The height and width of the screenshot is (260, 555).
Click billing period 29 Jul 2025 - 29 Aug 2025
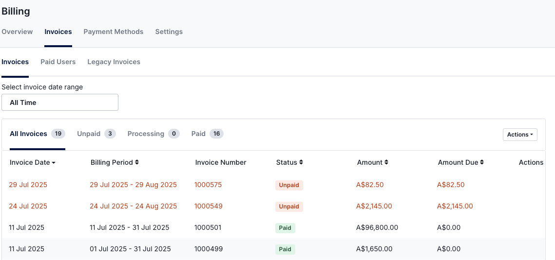133,185
